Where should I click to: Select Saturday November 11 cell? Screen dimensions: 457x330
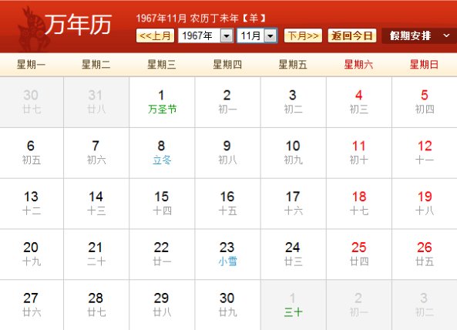click(x=359, y=153)
